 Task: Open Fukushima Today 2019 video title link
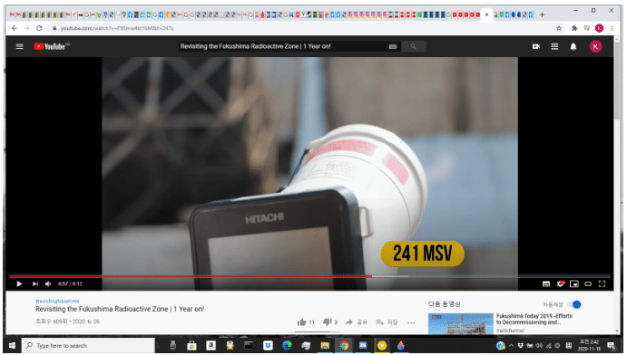[x=534, y=319]
